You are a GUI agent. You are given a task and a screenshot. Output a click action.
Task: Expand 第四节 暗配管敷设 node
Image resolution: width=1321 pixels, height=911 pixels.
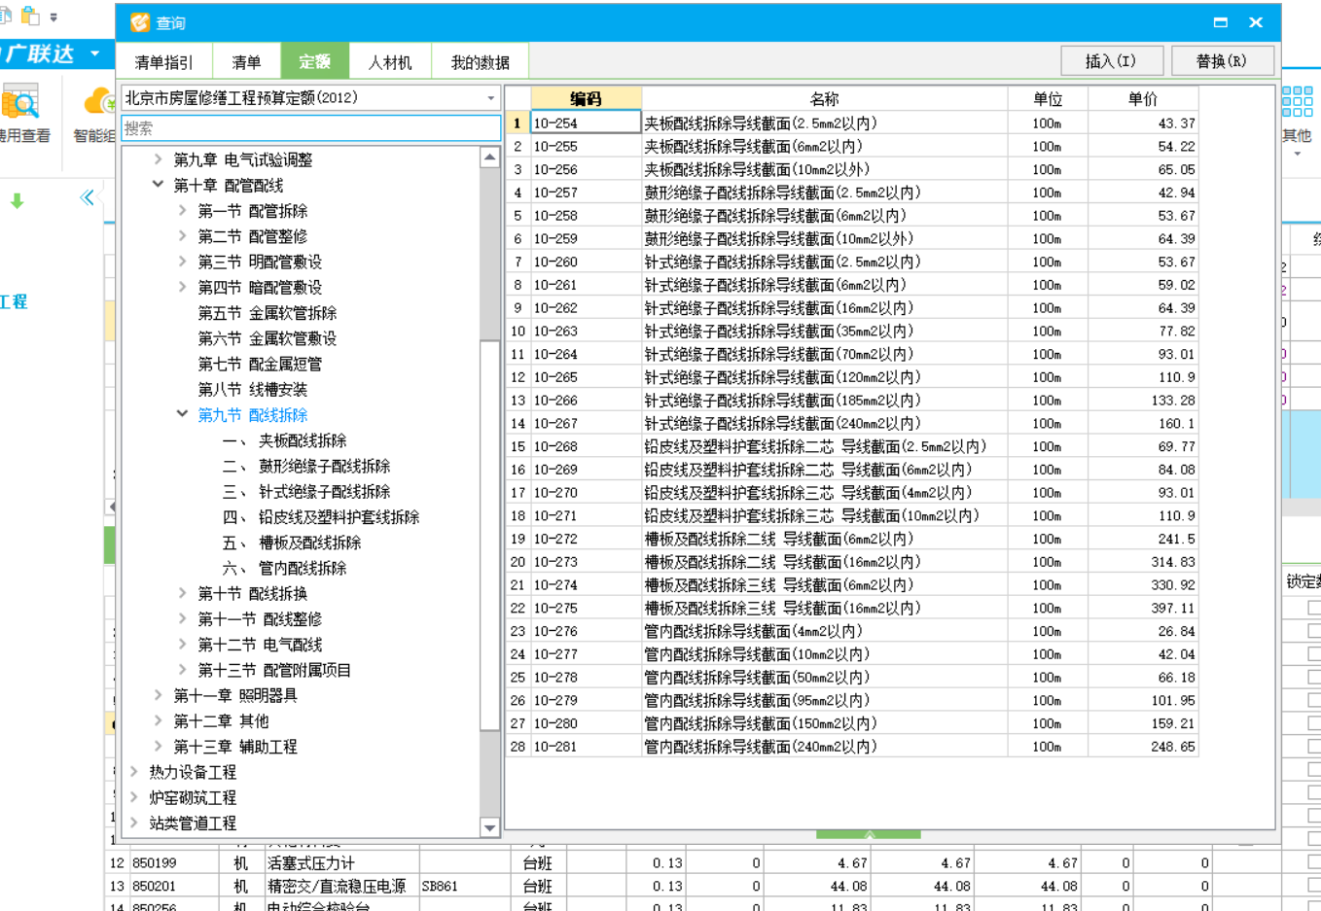click(x=182, y=287)
